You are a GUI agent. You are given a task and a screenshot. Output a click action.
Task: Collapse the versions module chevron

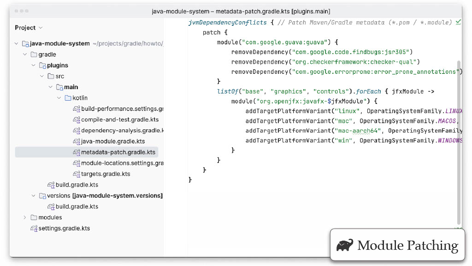click(33, 196)
